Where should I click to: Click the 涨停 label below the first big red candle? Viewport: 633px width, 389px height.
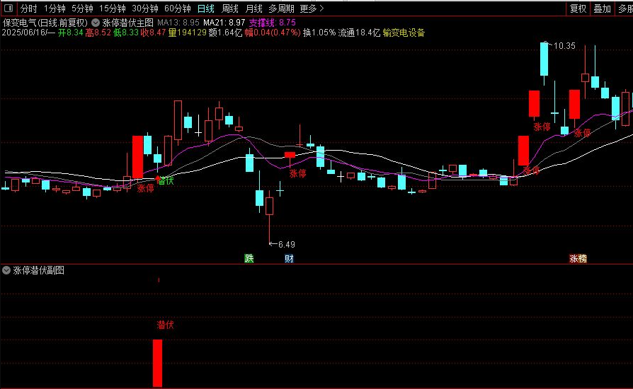[145, 188]
